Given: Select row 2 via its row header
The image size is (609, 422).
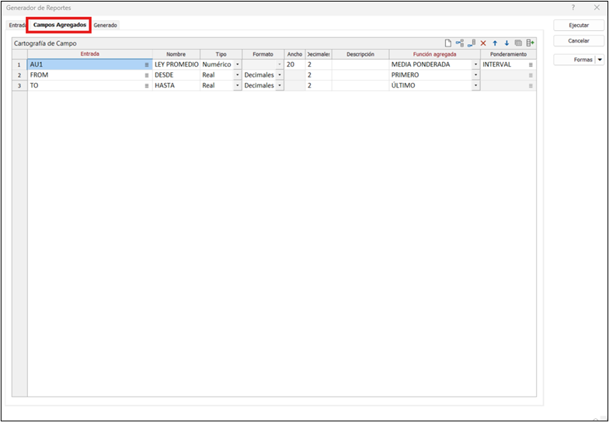Looking at the screenshot, I should click(19, 75).
